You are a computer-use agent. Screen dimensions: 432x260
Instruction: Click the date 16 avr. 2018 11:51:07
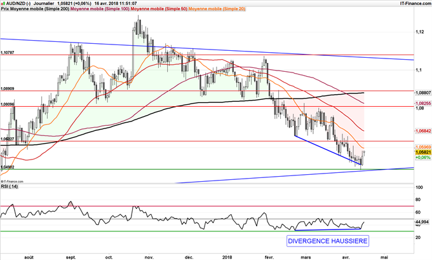116,3
